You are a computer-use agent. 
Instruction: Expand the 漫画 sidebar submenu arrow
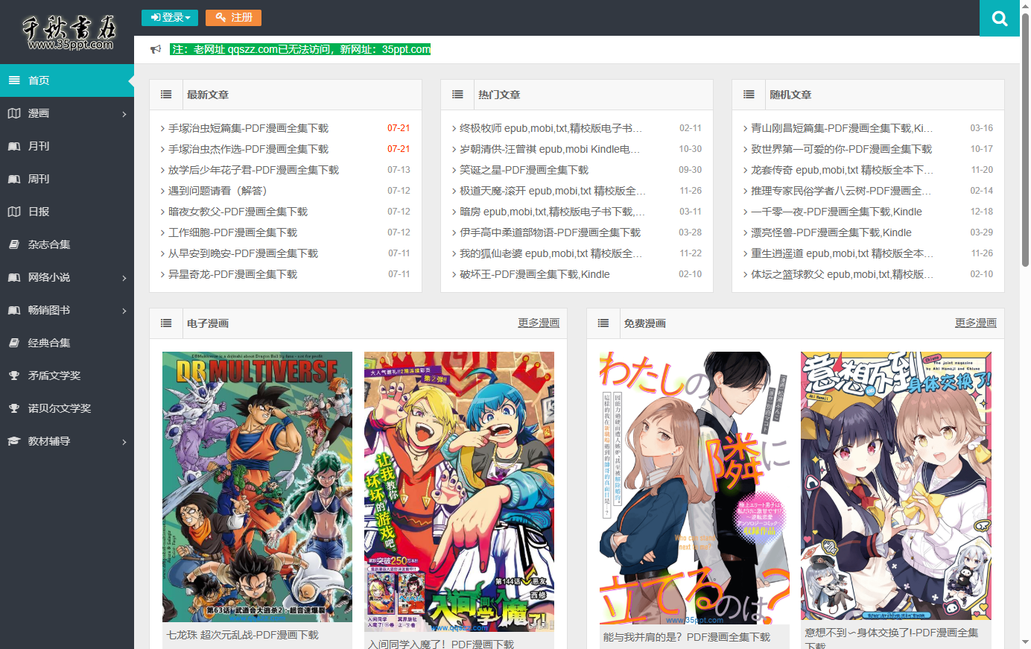(124, 114)
